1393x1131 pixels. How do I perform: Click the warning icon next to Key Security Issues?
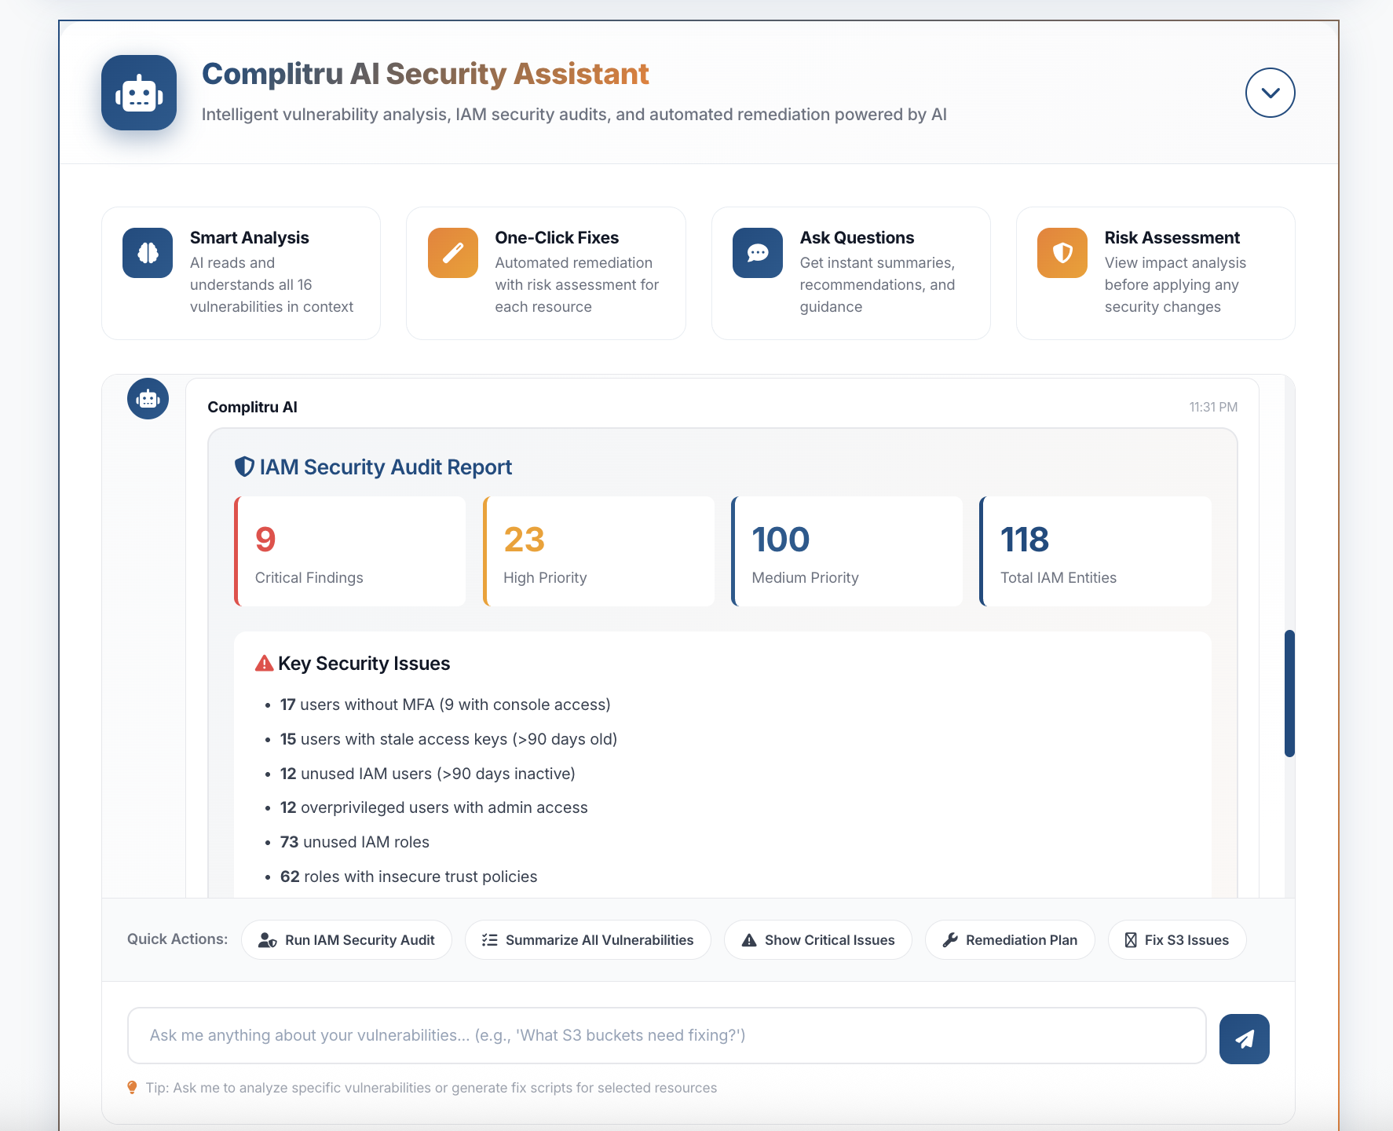click(x=265, y=662)
